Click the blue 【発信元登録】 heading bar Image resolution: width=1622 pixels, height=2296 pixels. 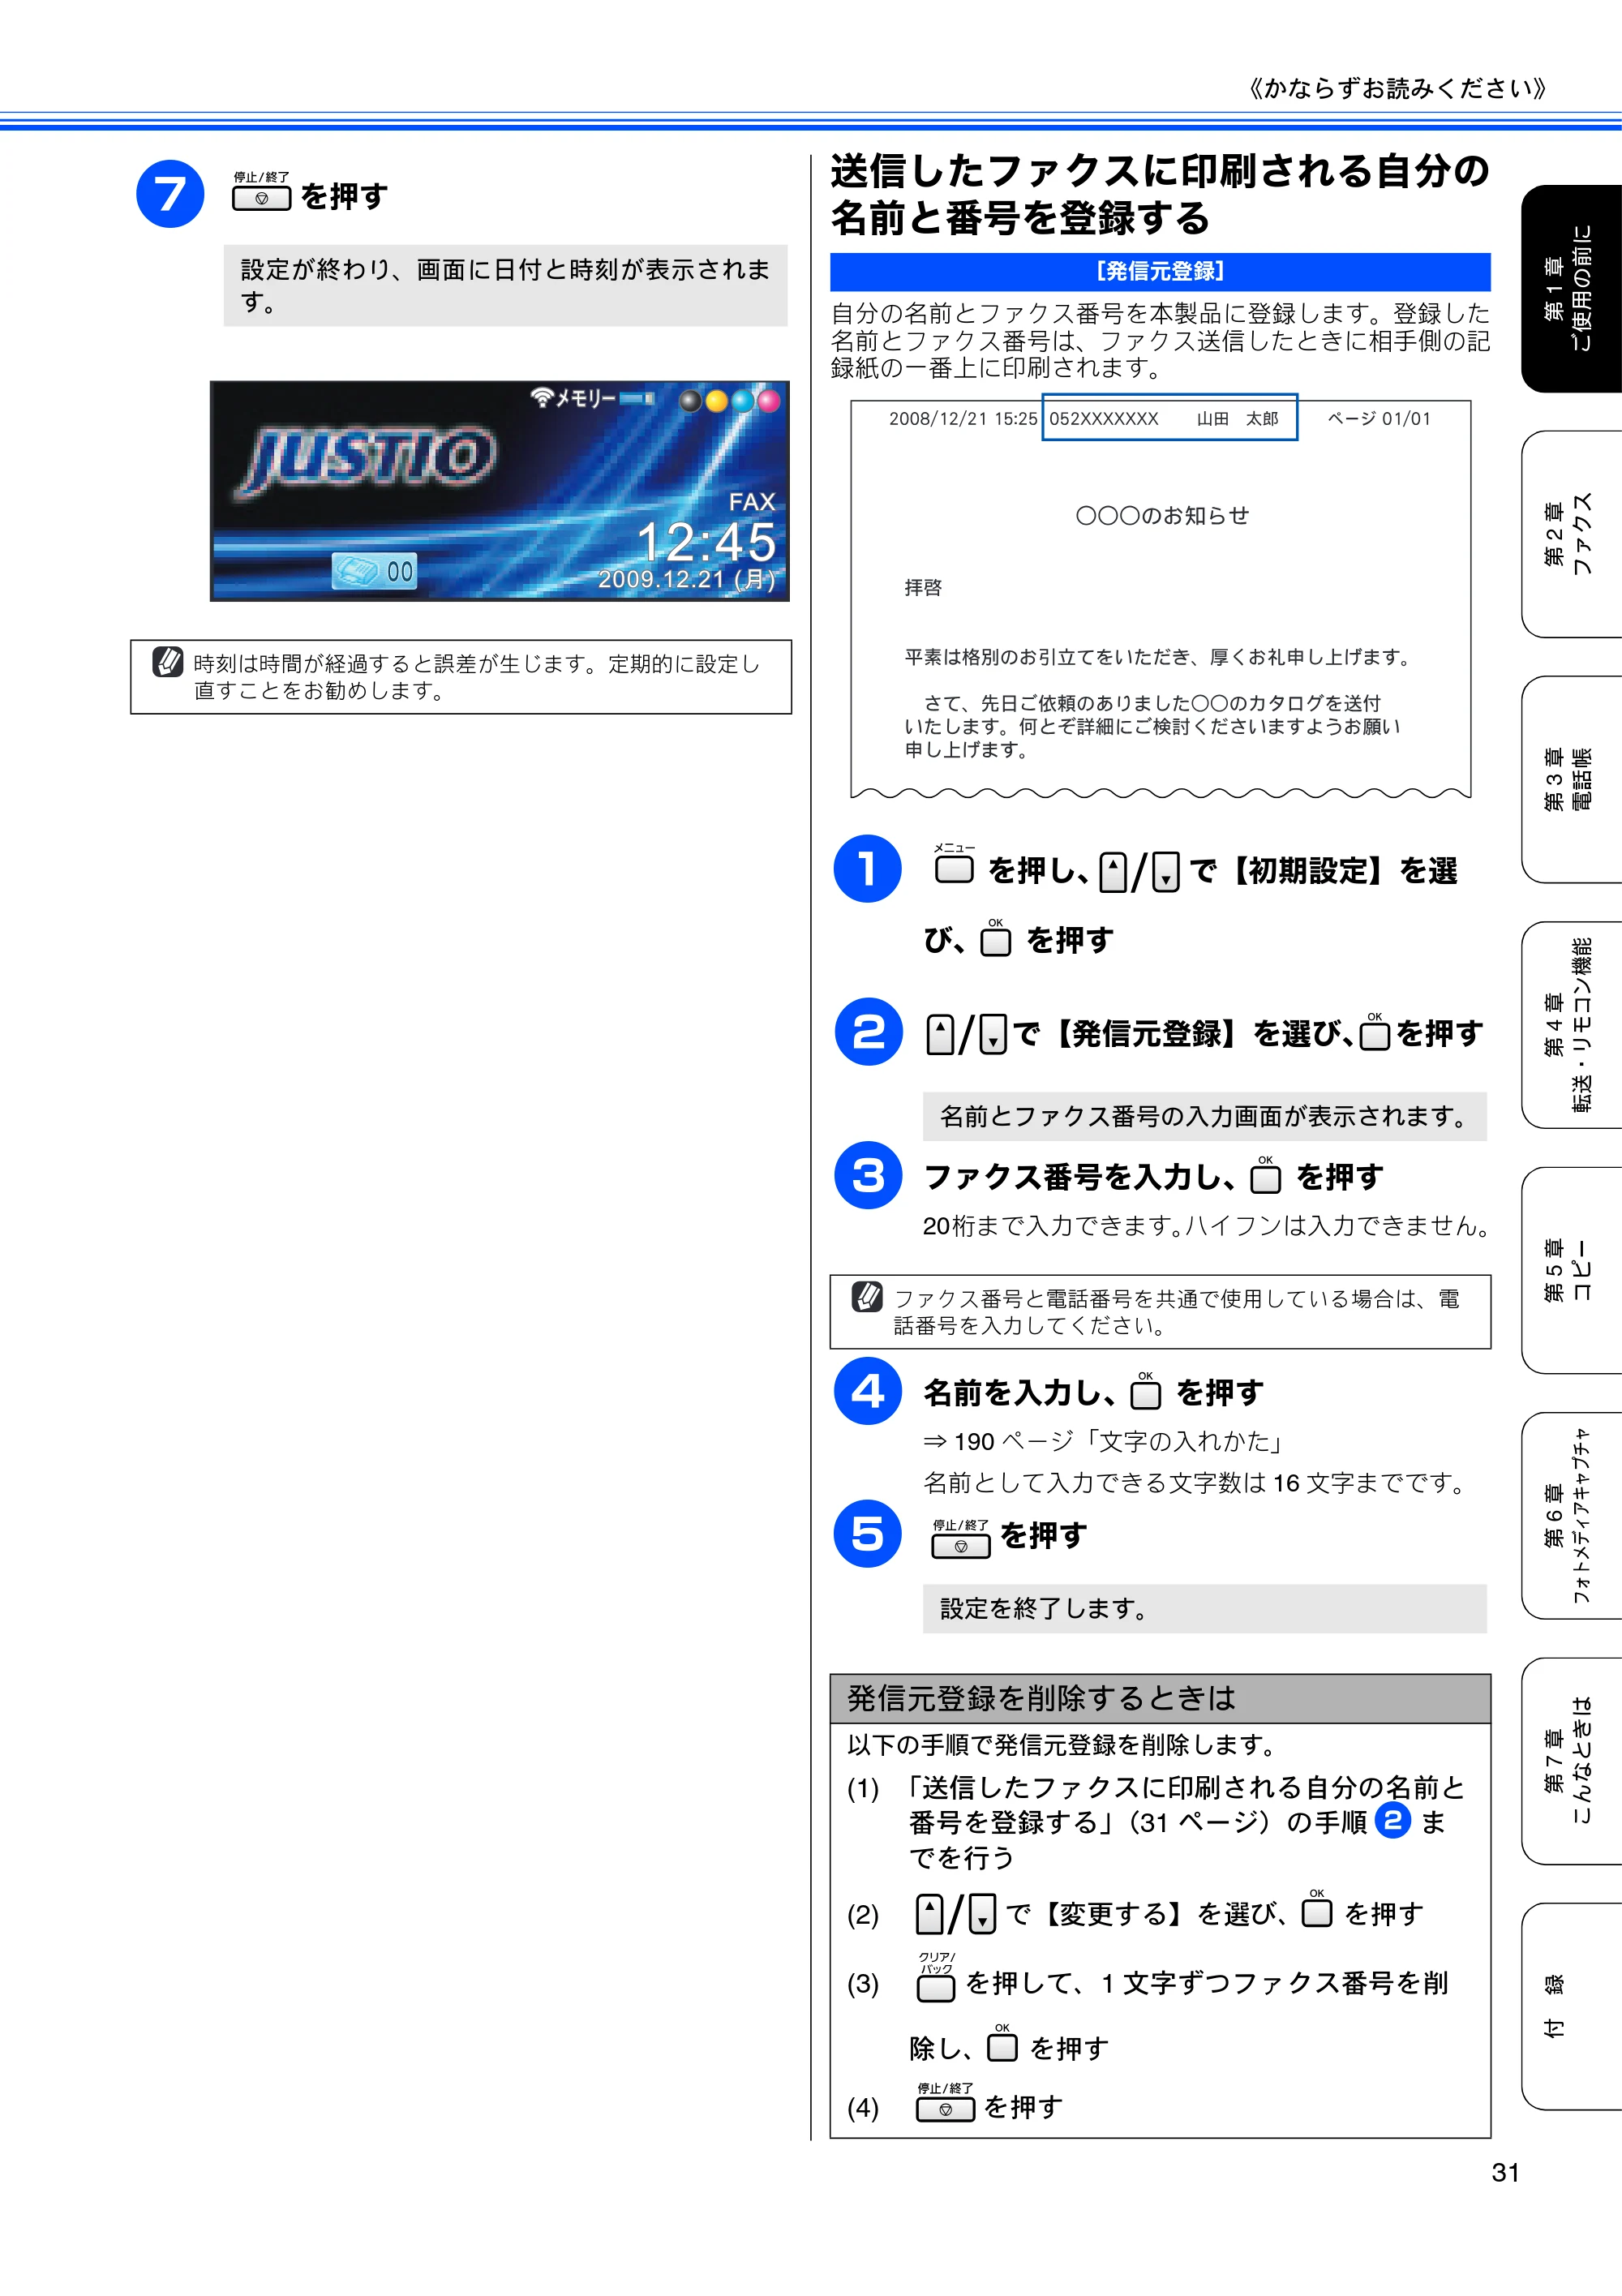coord(1160,271)
